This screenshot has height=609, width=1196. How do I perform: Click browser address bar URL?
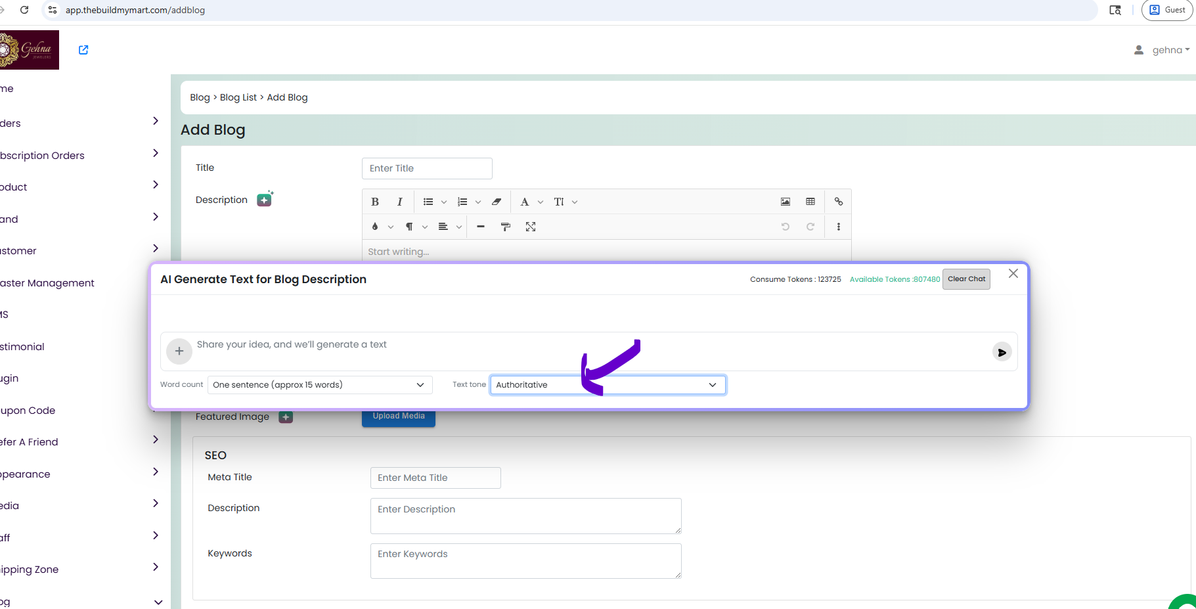click(x=135, y=10)
